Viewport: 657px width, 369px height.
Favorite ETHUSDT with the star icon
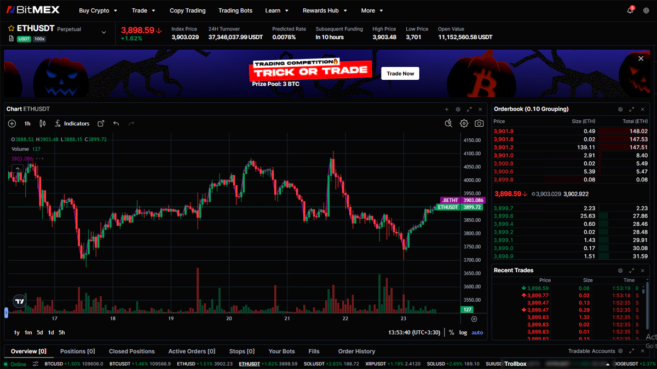11,28
